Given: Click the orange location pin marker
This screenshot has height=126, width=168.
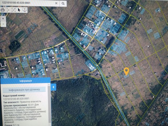Looking at the screenshot, I should [127, 71].
